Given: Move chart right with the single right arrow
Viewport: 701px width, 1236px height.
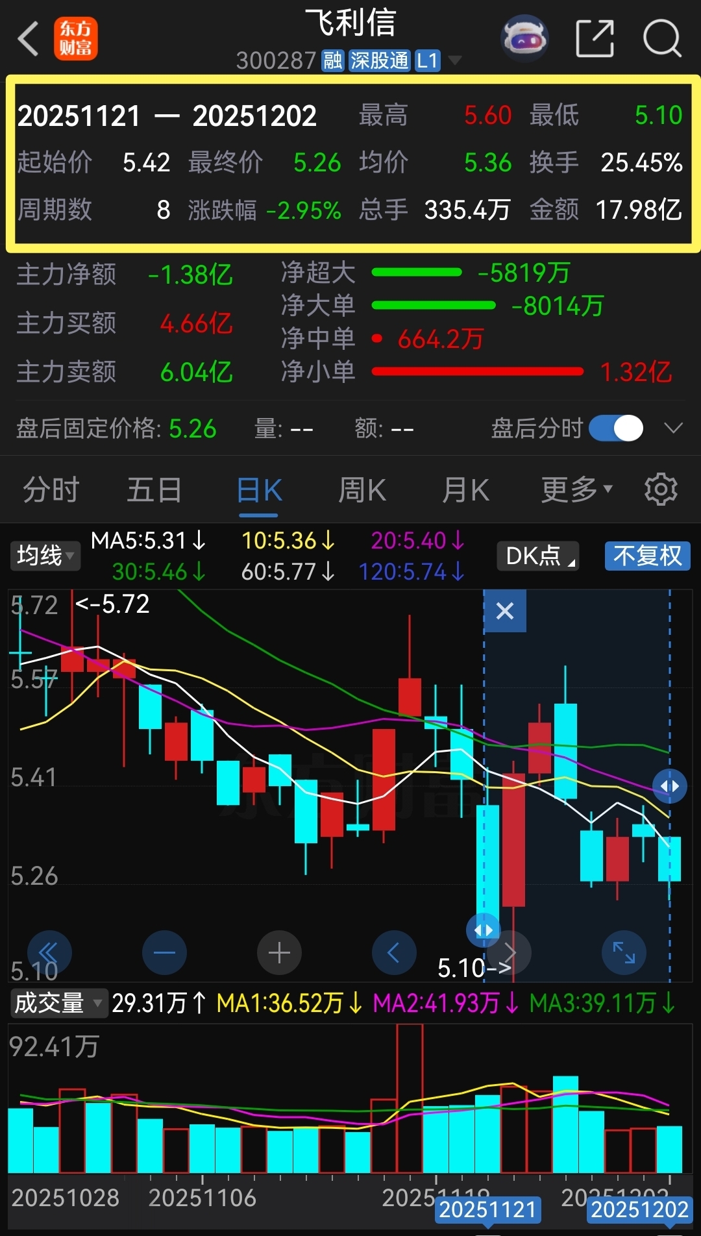Looking at the screenshot, I should pos(510,953).
